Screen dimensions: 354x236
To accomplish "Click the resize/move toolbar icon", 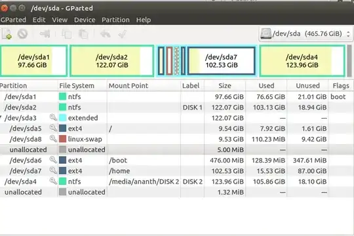I will [x=45, y=34].
